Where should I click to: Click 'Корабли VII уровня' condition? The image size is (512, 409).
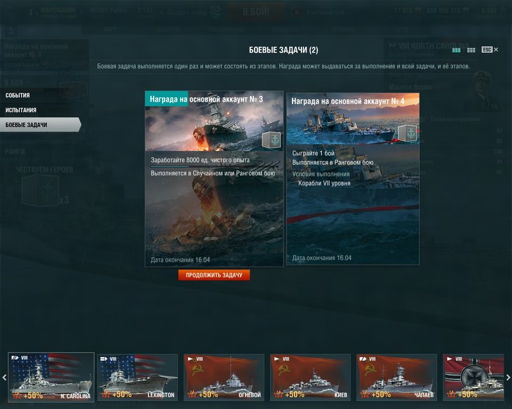click(x=324, y=183)
